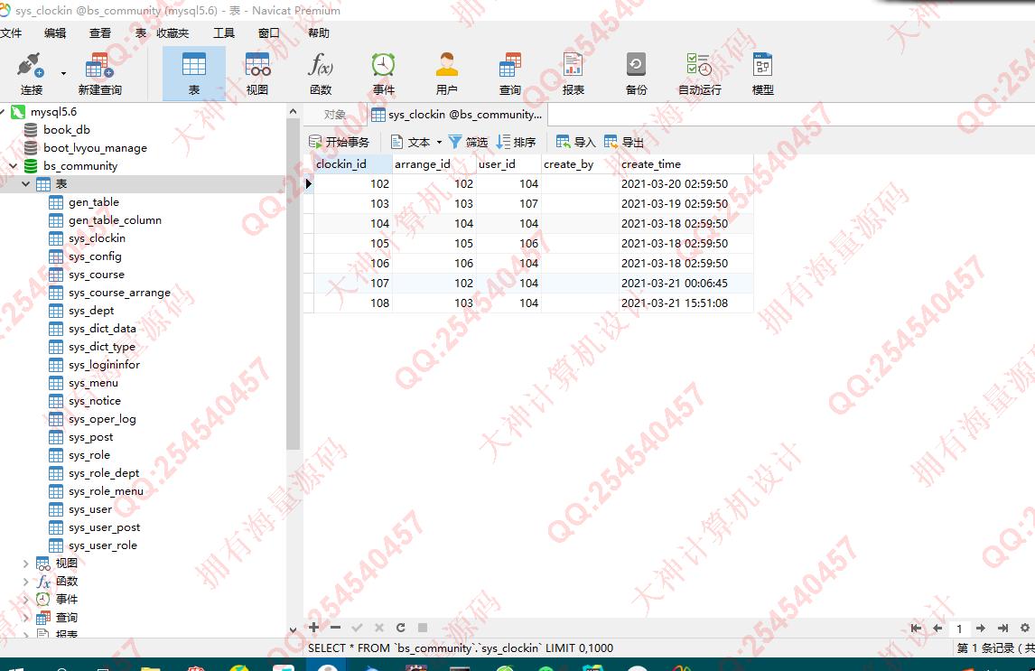Click the tree scrollbar down arrow
This screenshot has width=1035, height=671.
click(x=294, y=630)
